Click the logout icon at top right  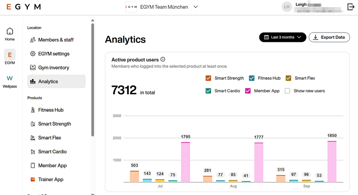[x=351, y=7]
